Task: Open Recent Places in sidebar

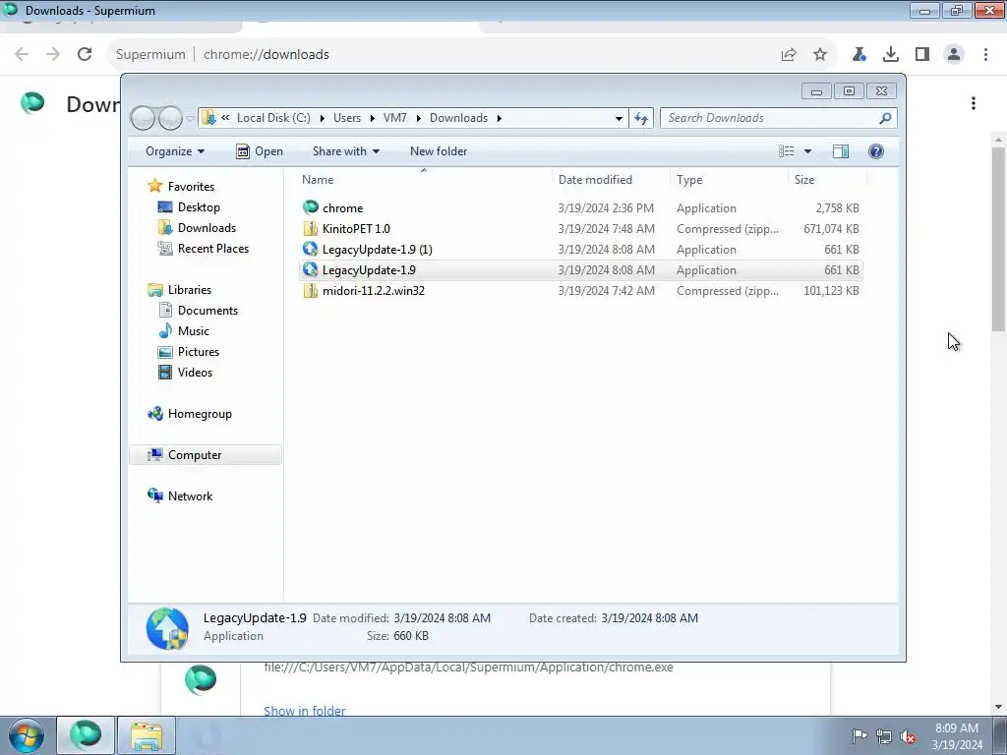Action: 213,249
